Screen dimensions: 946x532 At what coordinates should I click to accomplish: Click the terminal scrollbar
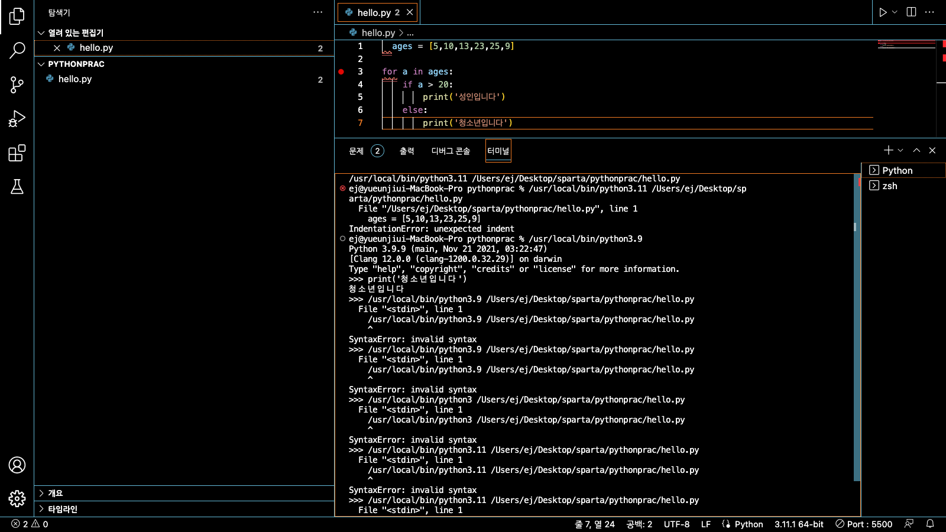click(857, 328)
